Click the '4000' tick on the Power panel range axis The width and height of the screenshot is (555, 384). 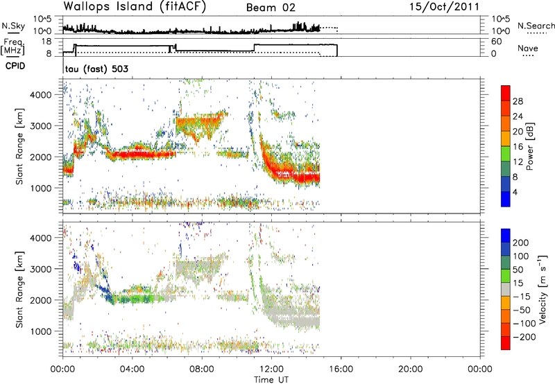click(x=41, y=95)
